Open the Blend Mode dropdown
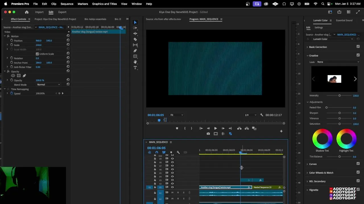This screenshot has height=204, width=364. click(x=49, y=84)
